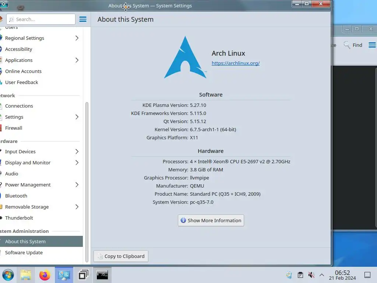377x283 pixels.
Task: Open the file manager from taskbar
Action: 26,275
